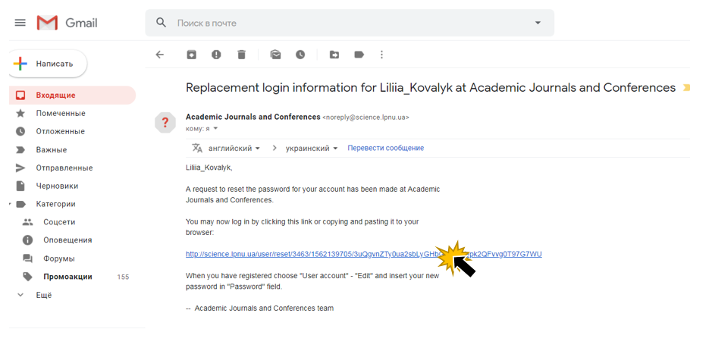Viewport: 712px width, 354px height.
Task: Open source language dropdown английский
Action: [234, 148]
